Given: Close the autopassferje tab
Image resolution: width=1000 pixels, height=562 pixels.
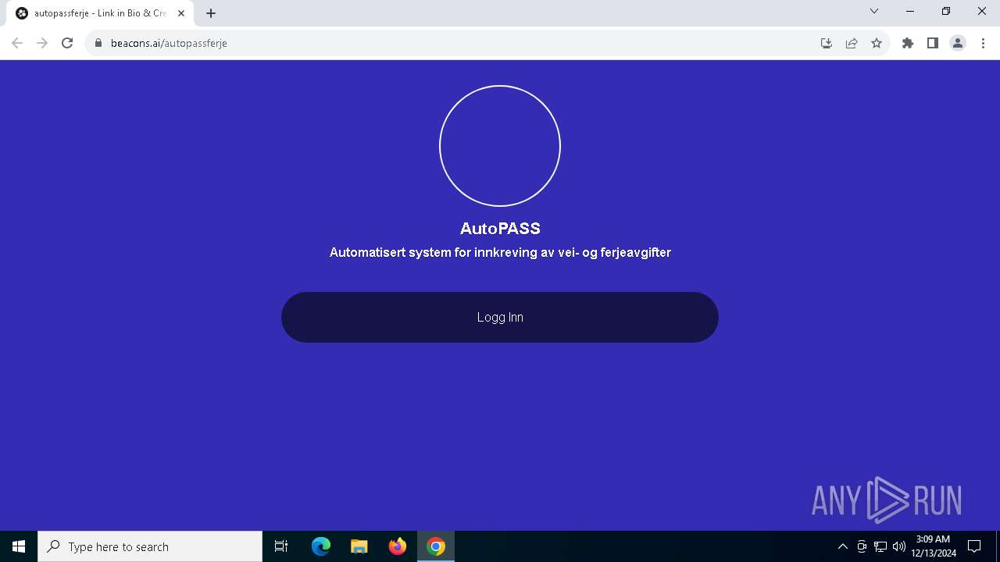Looking at the screenshot, I should click(181, 13).
